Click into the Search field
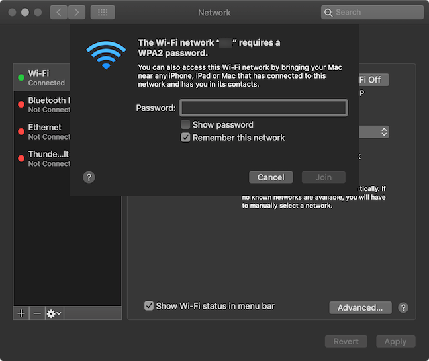 372,13
